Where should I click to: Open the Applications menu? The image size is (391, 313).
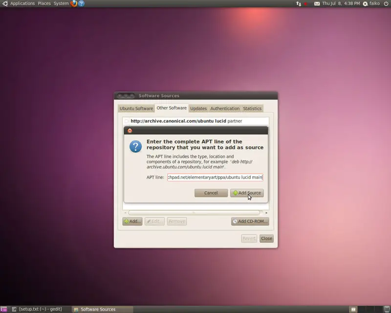22,3
